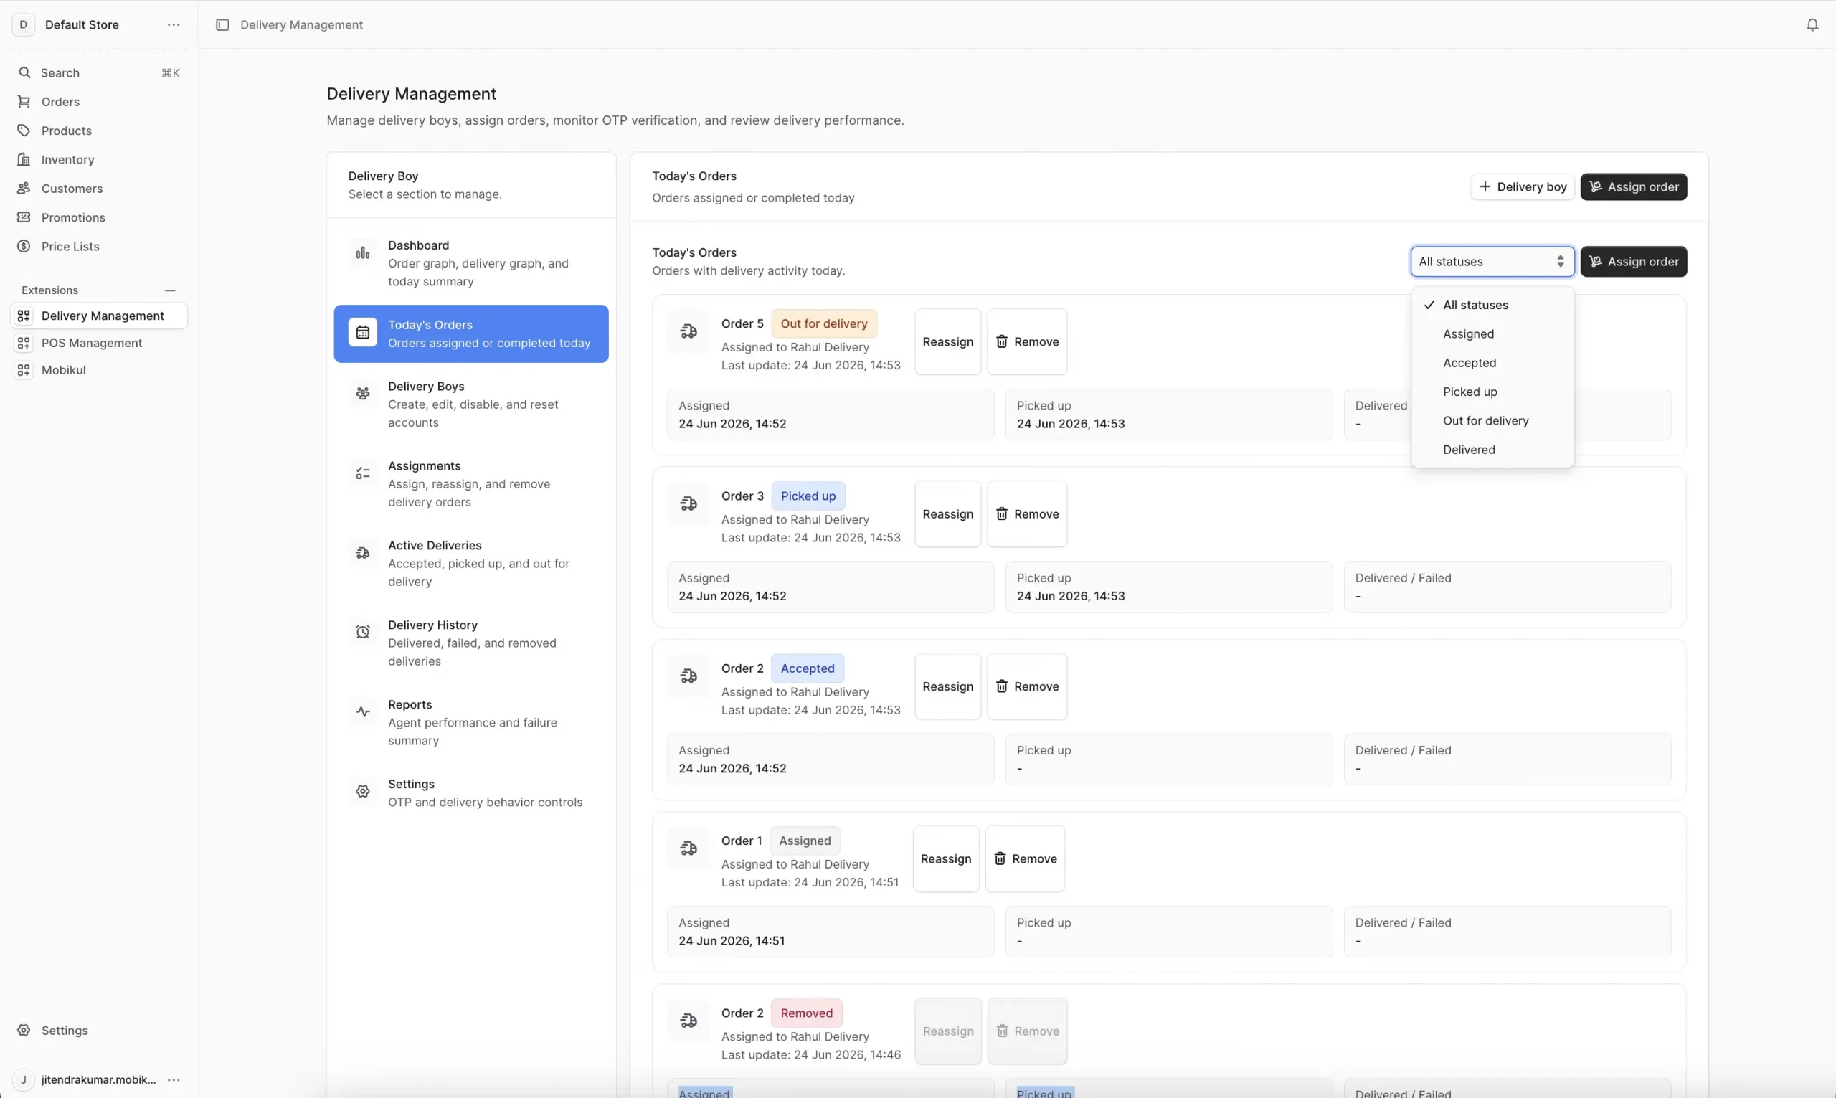1836x1098 pixels.
Task: Click Assign order in the header
Action: click(x=1633, y=186)
